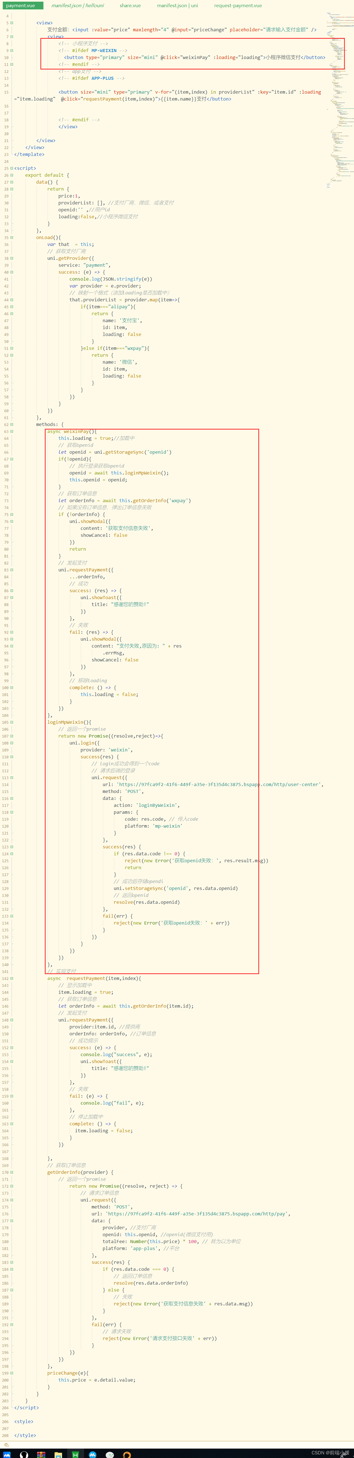Collapse the onLoad() function at line 35
Image resolution: width=354 pixels, height=1458 pixels.
(12, 238)
